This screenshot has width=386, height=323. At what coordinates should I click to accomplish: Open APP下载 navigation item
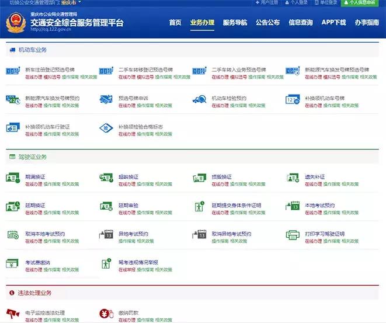tap(333, 22)
